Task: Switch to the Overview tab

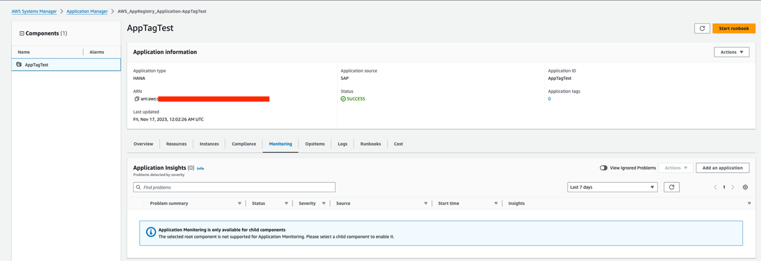Action: 143,144
